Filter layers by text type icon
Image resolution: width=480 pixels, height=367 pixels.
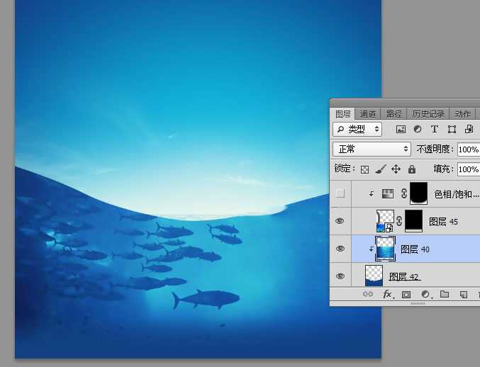[x=435, y=130]
